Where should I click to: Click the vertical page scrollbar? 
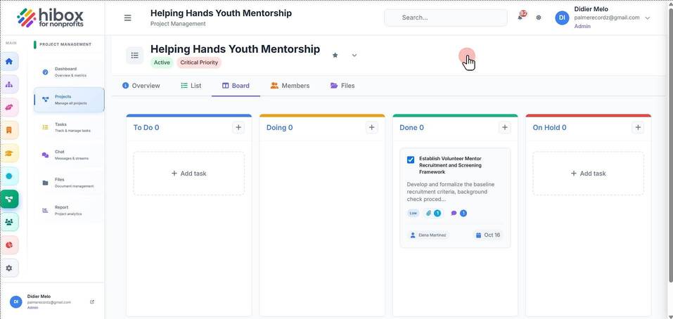(670, 145)
